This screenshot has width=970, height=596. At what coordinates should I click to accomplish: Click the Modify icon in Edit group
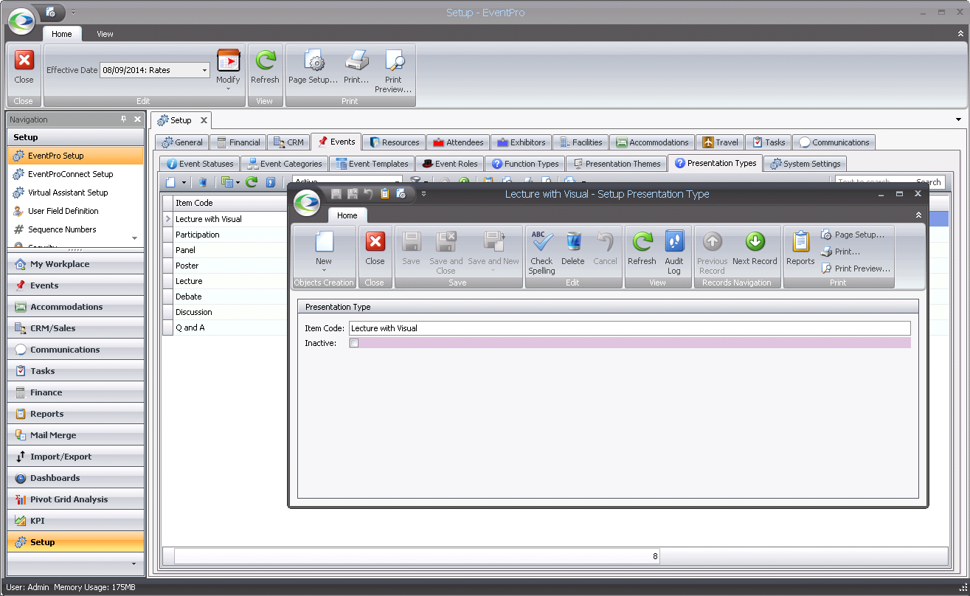coord(228,60)
